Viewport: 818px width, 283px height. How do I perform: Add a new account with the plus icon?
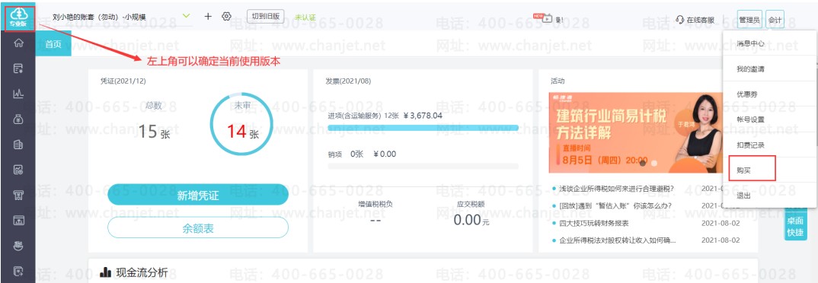(208, 16)
